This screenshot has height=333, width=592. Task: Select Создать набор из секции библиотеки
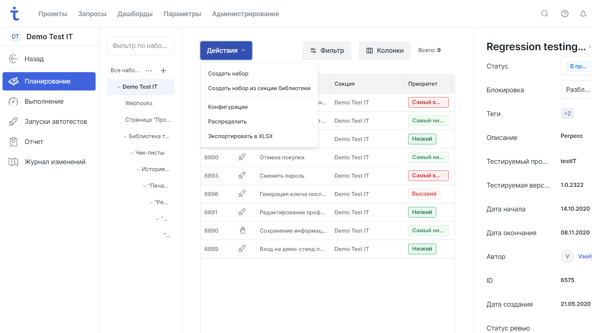(x=259, y=88)
